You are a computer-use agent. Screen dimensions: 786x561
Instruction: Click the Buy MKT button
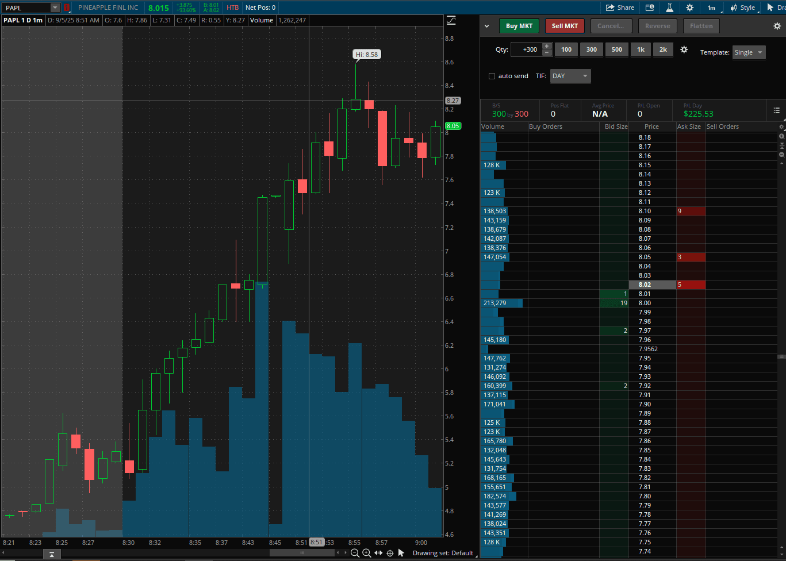(519, 26)
